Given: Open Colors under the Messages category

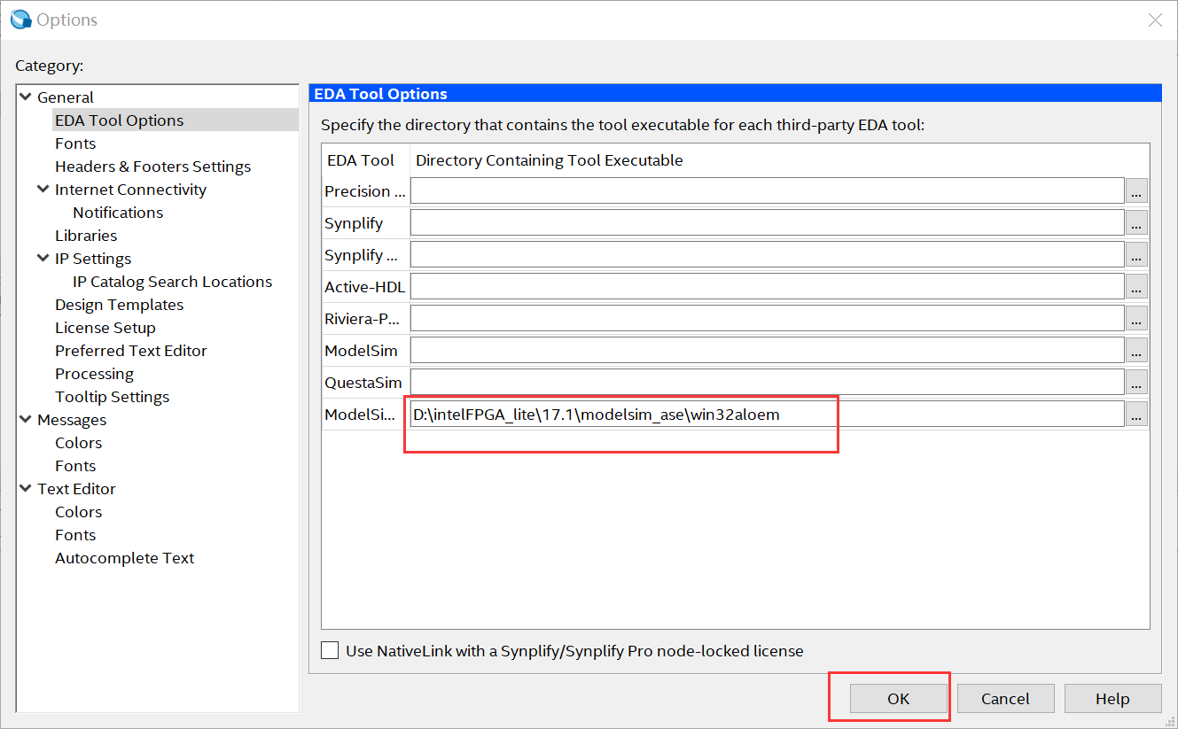Looking at the screenshot, I should (79, 443).
